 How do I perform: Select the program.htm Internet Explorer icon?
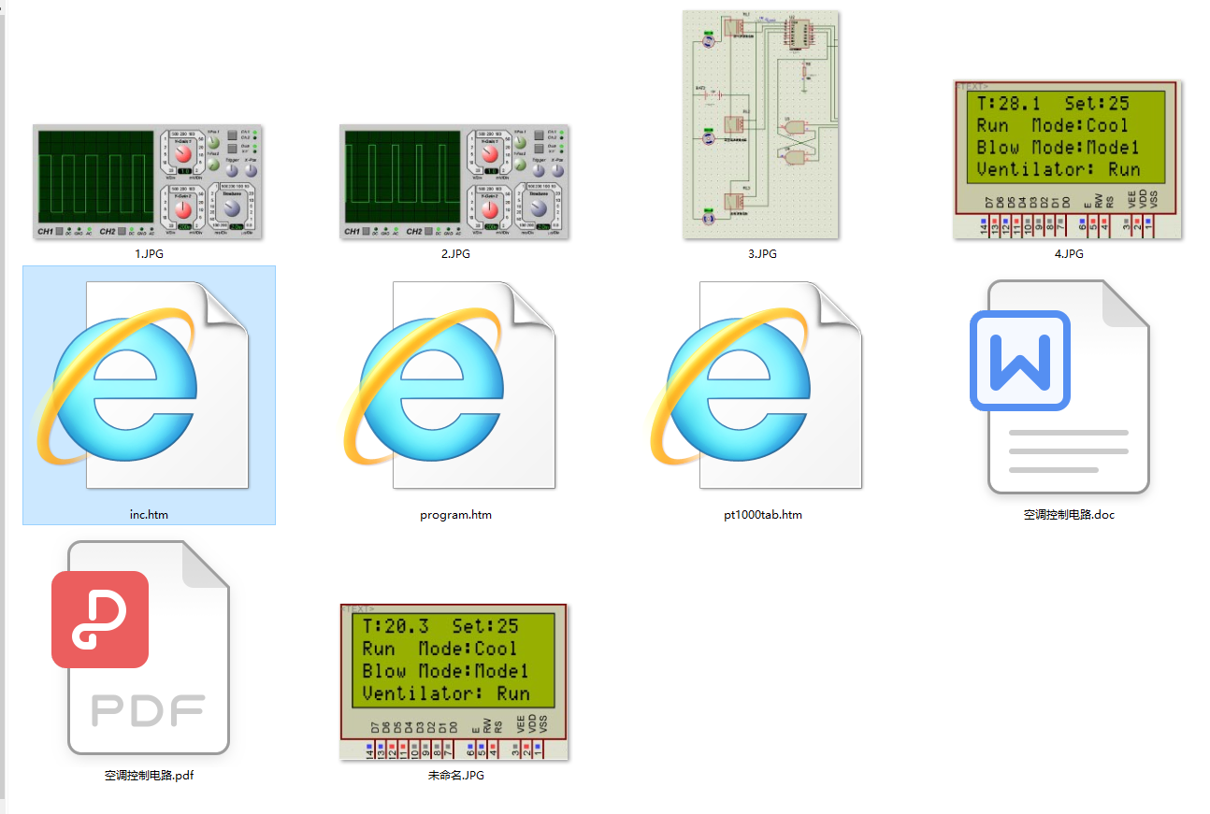[449, 384]
